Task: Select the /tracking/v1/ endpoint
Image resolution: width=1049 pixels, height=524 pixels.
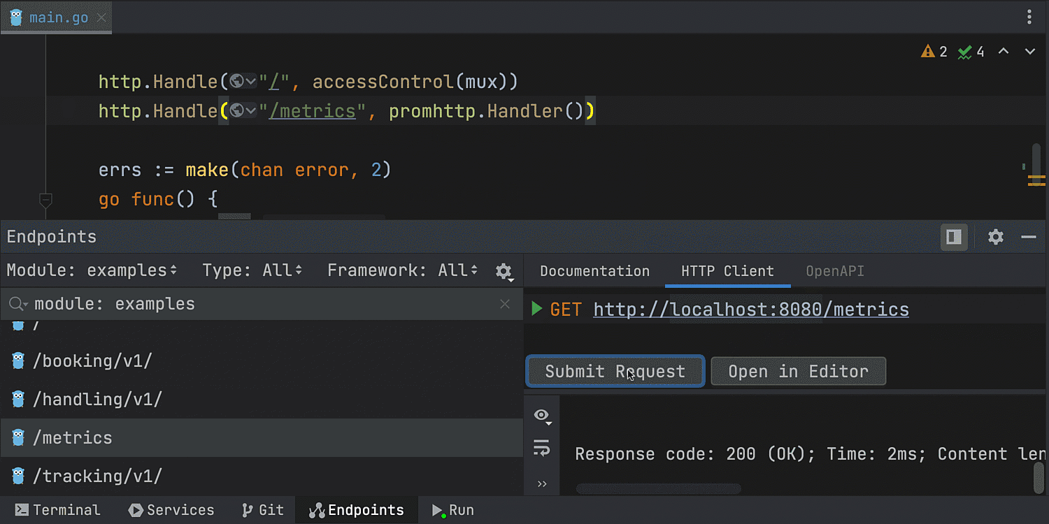Action: click(97, 476)
